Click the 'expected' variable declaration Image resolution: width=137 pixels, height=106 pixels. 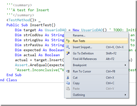point(32,50)
